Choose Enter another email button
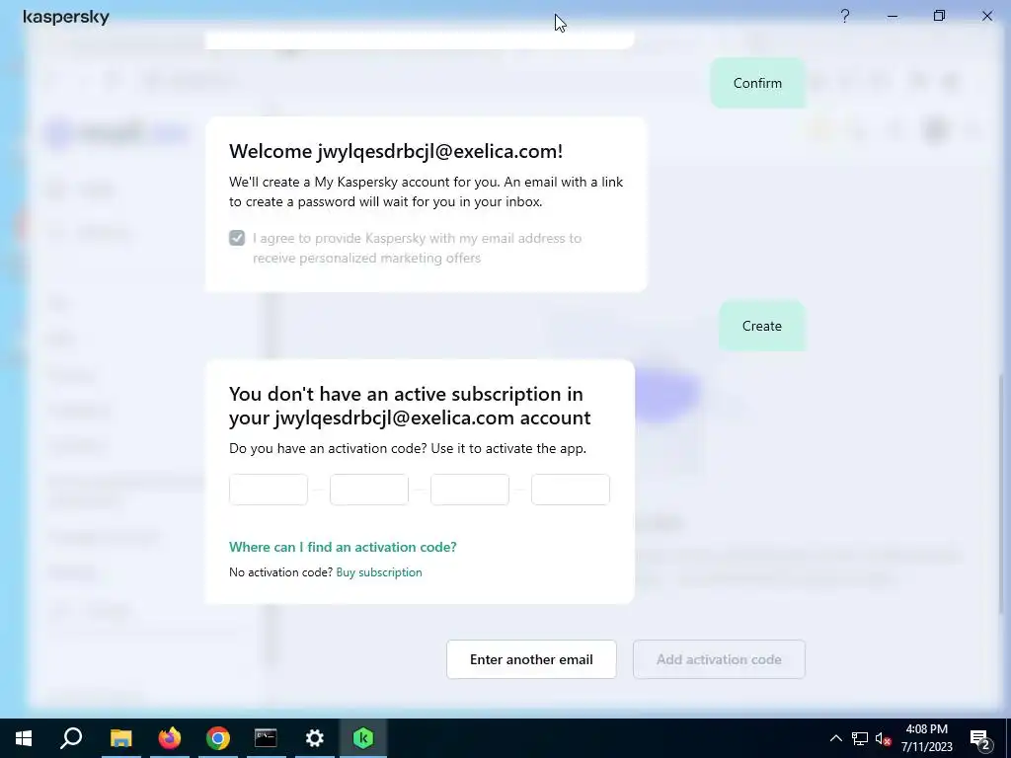This screenshot has width=1011, height=758. pyautogui.click(x=531, y=659)
